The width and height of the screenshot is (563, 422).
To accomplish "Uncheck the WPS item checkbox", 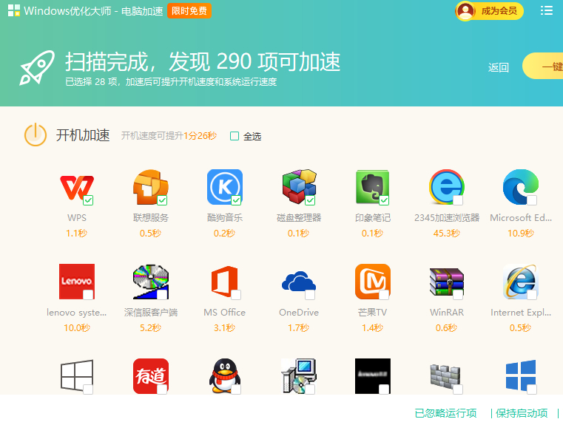I will tap(88, 200).
